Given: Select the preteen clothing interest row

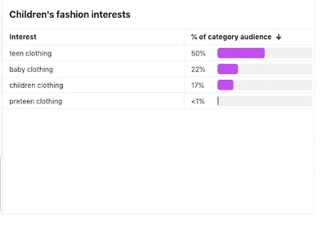Looking at the screenshot, I should [x=158, y=101].
